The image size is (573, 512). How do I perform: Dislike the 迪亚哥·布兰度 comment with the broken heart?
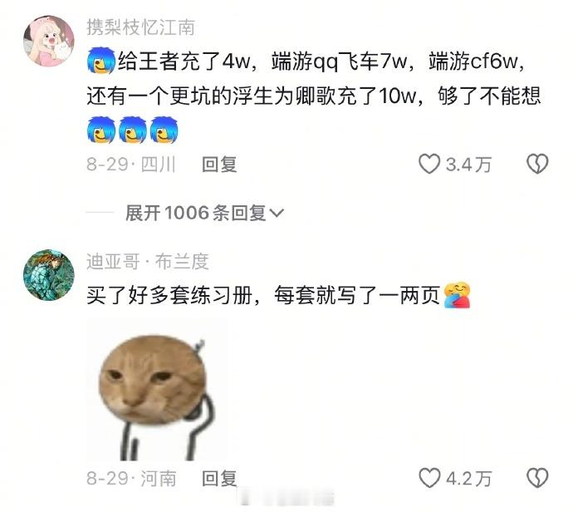point(537,478)
